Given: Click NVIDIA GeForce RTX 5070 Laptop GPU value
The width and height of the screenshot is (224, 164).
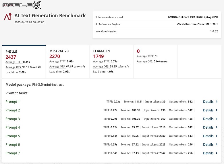Looking at the screenshot, I should coord(193,17).
